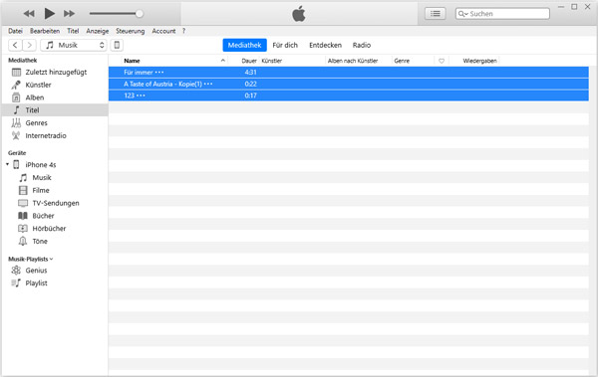Image resolution: width=598 pixels, height=377 pixels.
Task: Select A Taste of Austria - Kopie(1) track
Action: point(349,84)
